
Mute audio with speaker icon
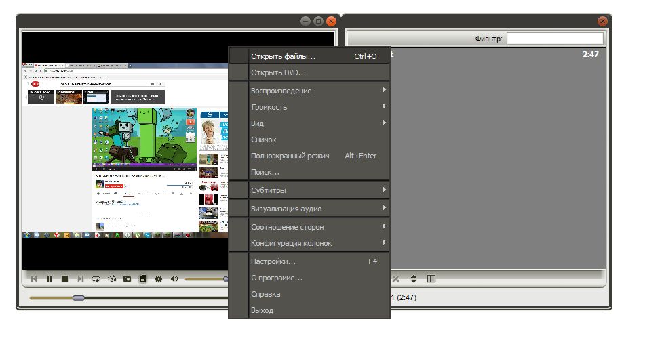pos(174,279)
